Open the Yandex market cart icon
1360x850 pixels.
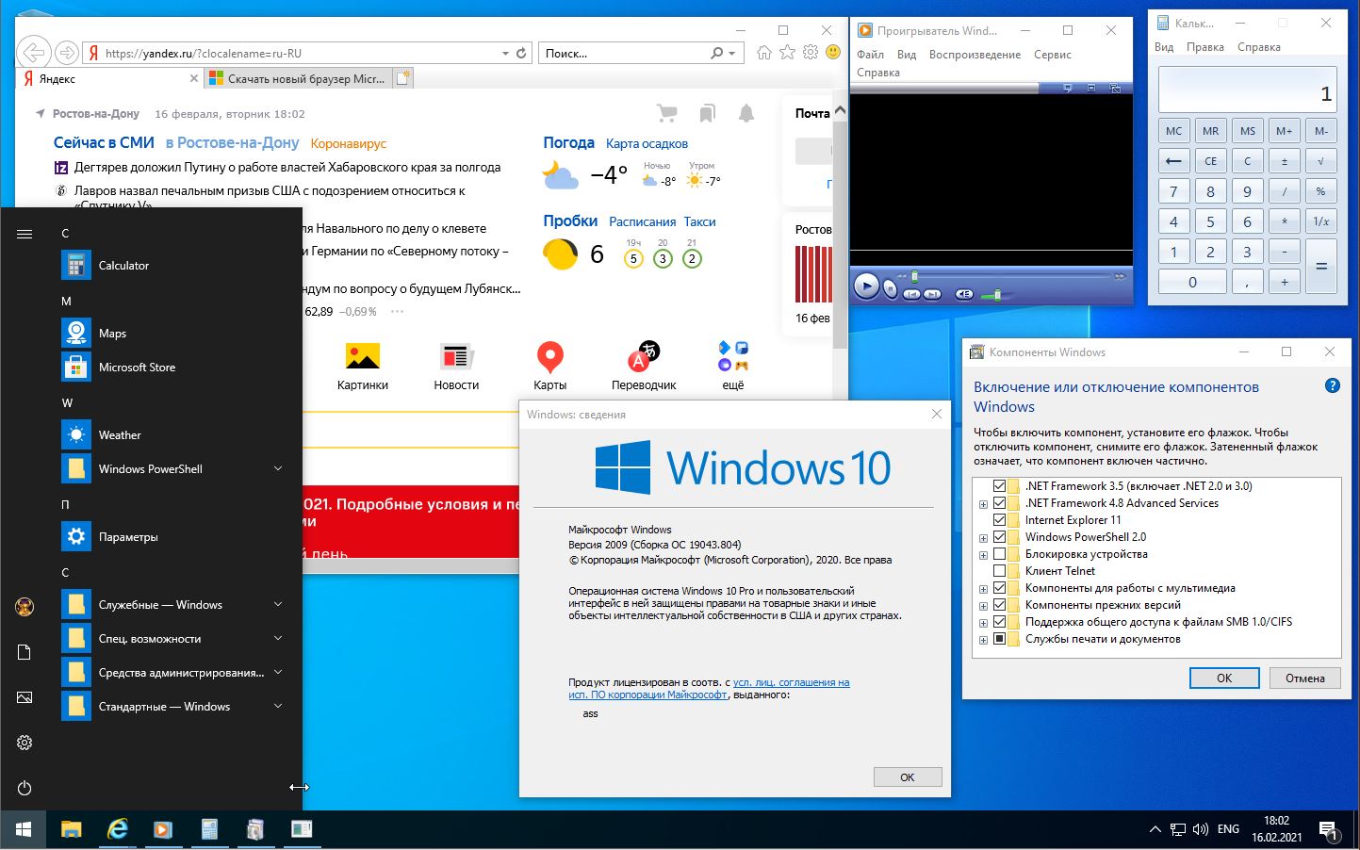pos(667,114)
